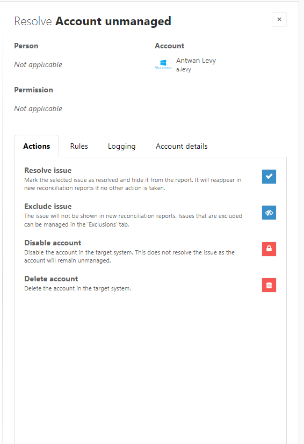This screenshot has height=444, width=304.
Task: Click the Antwan Levy account name
Action: pos(196,61)
